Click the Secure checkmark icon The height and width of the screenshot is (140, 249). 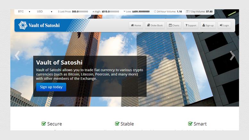[x=44, y=124]
